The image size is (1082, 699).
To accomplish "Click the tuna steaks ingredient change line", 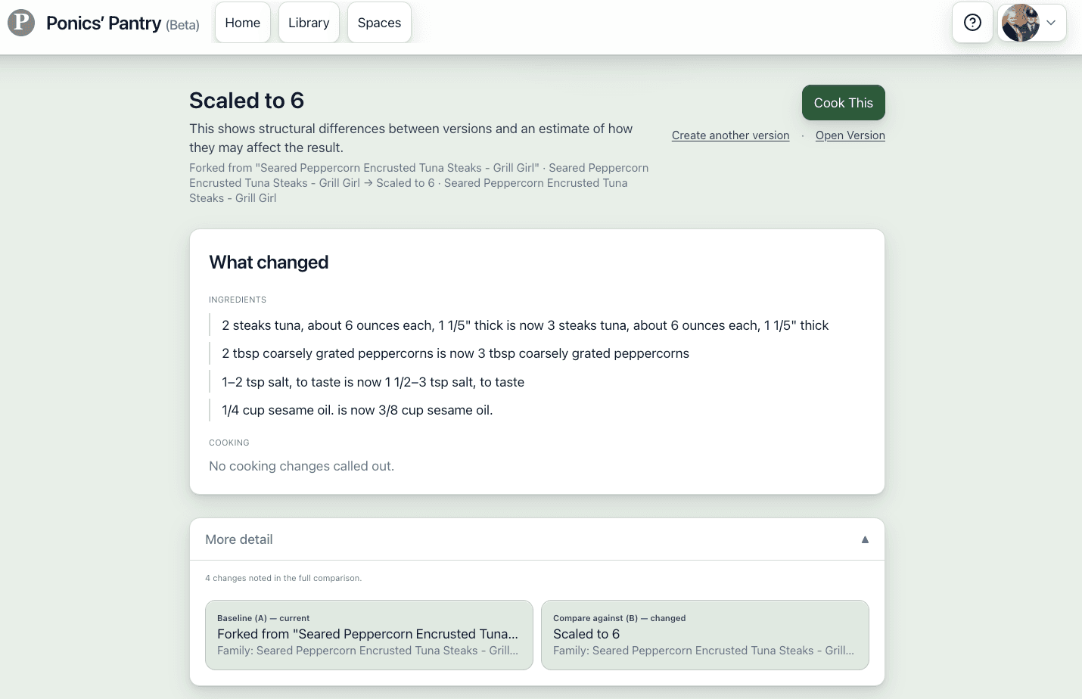I will pyautogui.click(x=525, y=325).
